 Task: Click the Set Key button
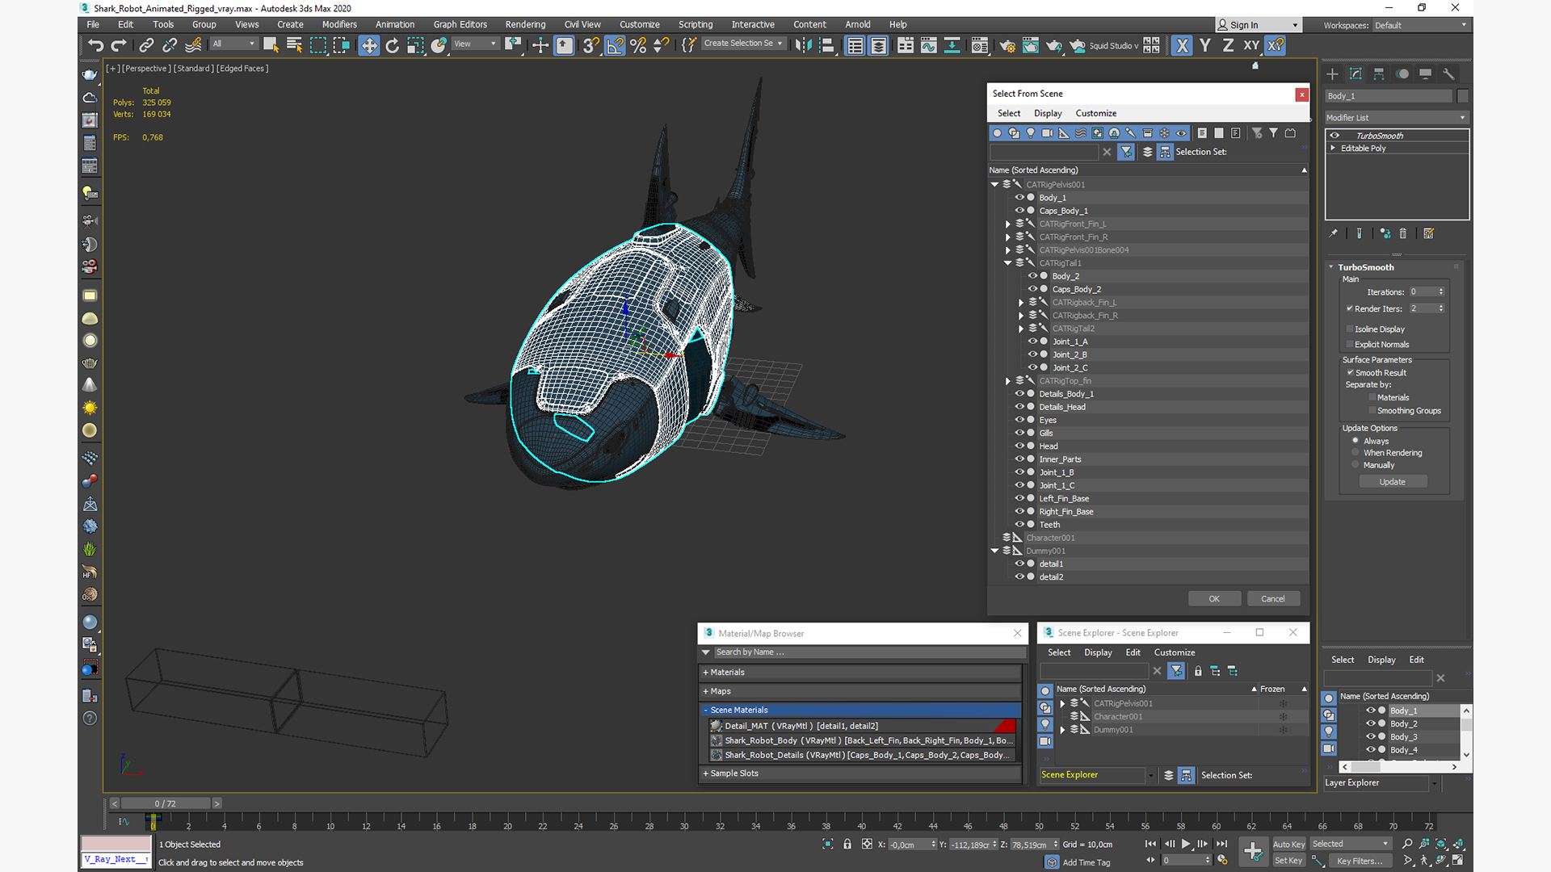pos(1288,861)
